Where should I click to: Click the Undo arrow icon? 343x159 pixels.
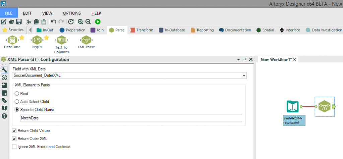[x=54, y=22]
